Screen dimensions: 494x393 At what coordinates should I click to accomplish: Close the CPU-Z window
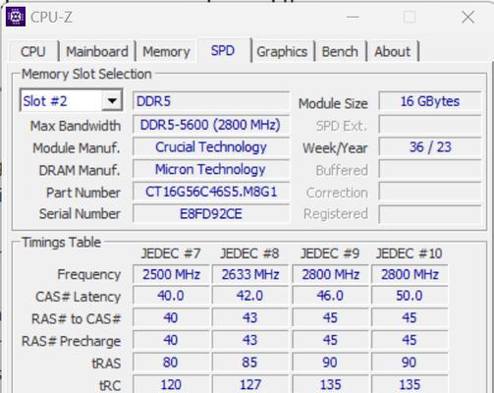[467, 17]
